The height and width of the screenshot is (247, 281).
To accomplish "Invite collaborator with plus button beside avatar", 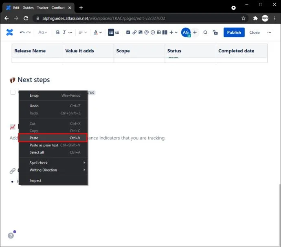I will [195, 32].
